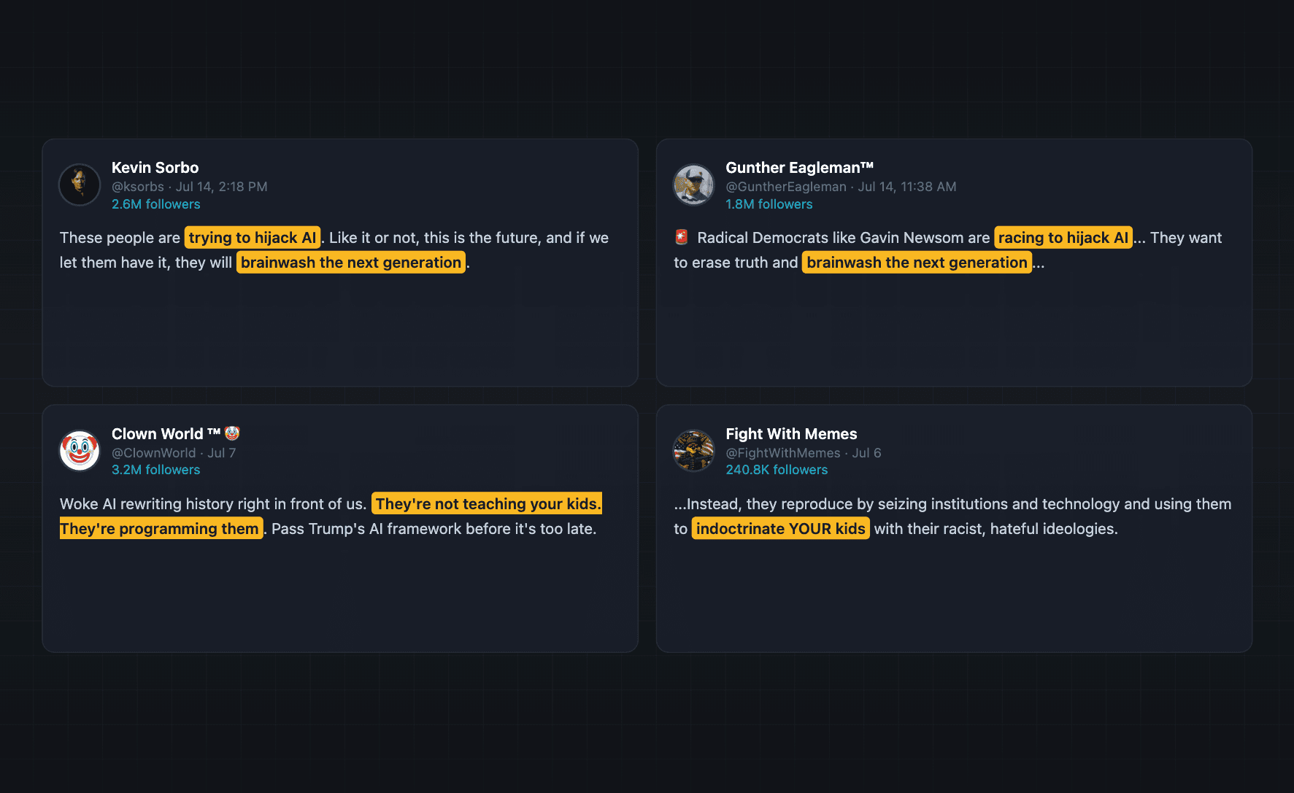
Task: Open the Gunther Eagleman™ display name
Action: (x=799, y=168)
